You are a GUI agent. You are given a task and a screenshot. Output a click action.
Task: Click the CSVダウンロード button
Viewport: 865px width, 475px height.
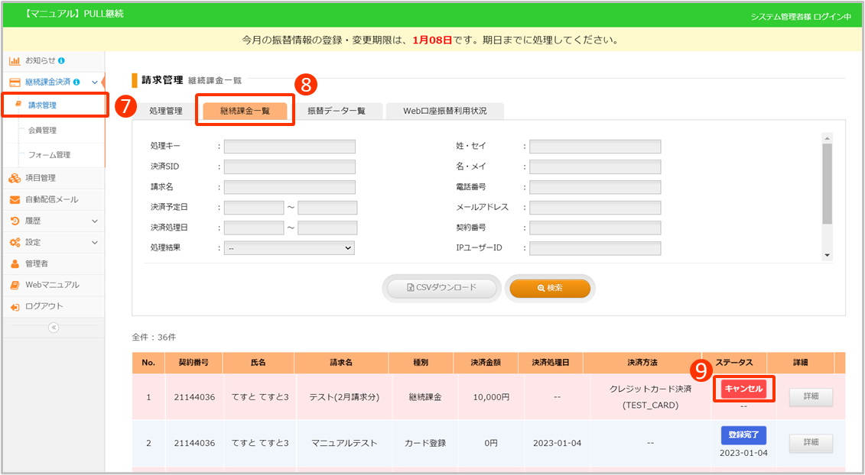point(441,288)
